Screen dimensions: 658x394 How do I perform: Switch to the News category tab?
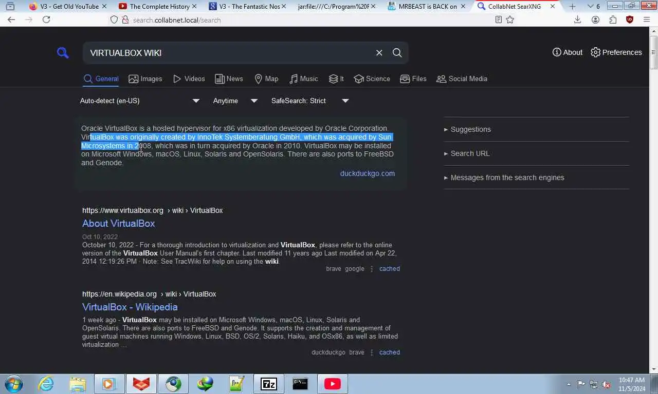pos(229,78)
